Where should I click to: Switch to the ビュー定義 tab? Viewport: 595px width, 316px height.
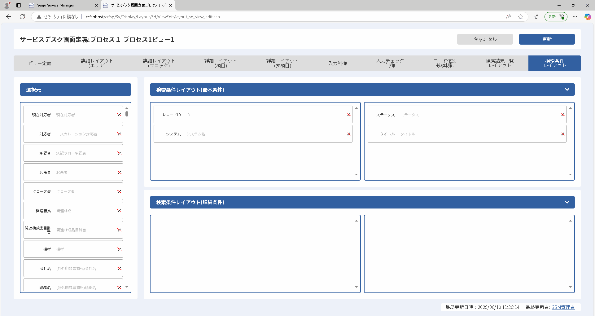[x=40, y=63]
